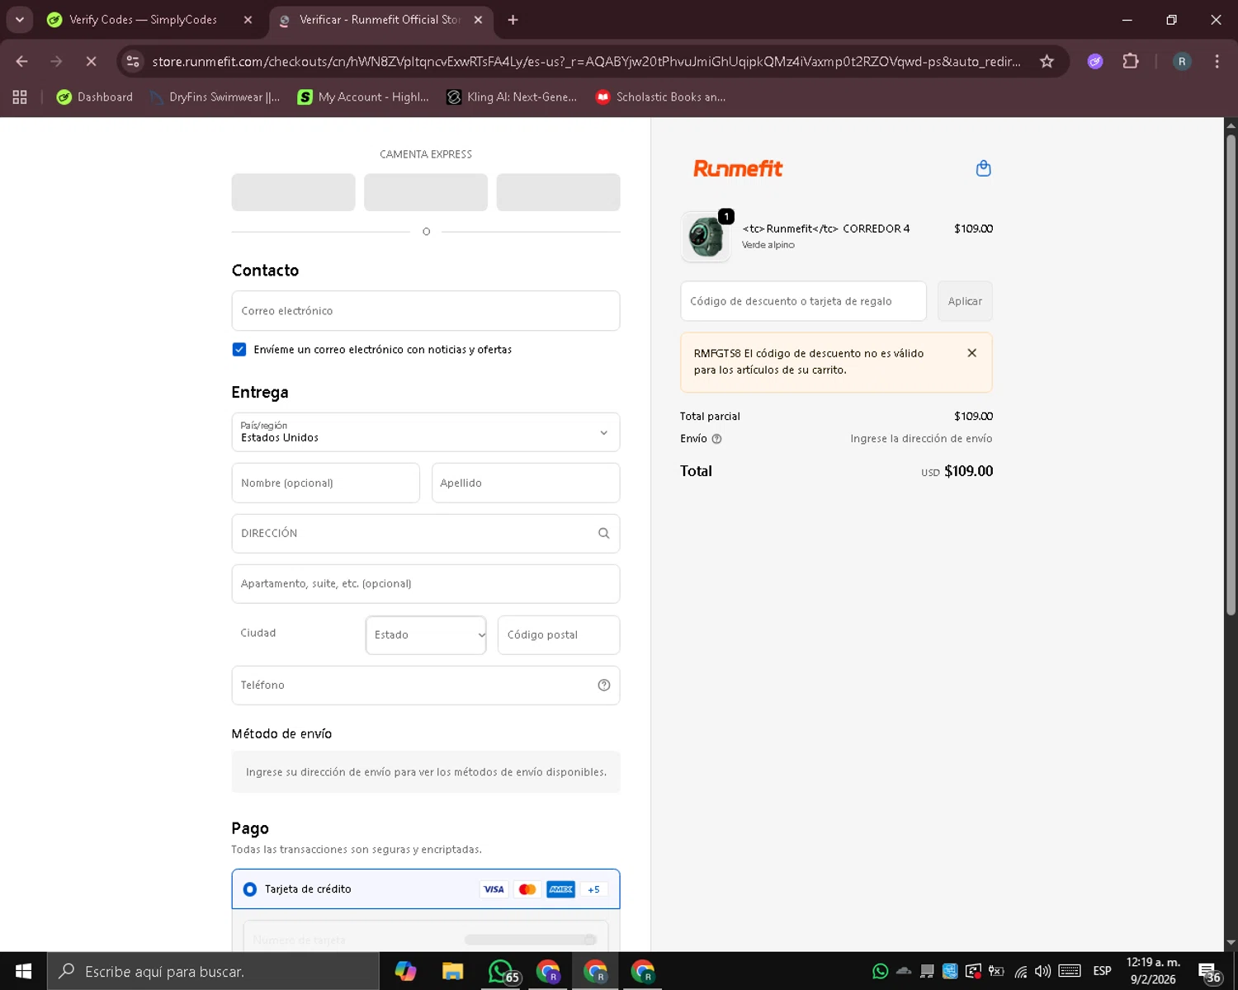Viewport: 1238px width, 990px height.
Task: Click the Teléfono field
Action: (426, 686)
